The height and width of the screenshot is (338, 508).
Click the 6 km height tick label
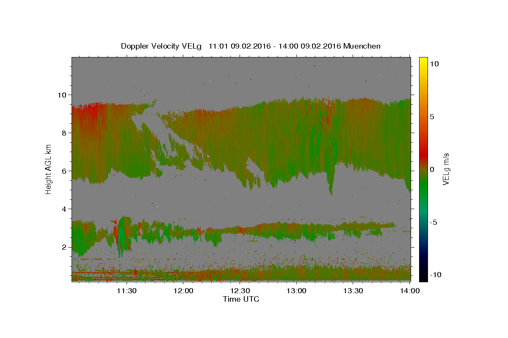tap(65, 171)
